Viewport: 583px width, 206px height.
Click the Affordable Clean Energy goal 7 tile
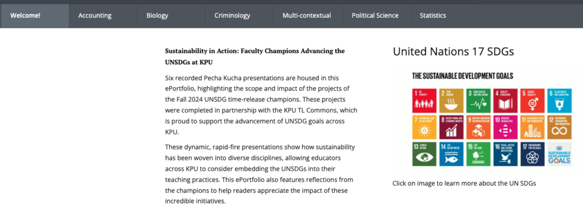(x=424, y=127)
